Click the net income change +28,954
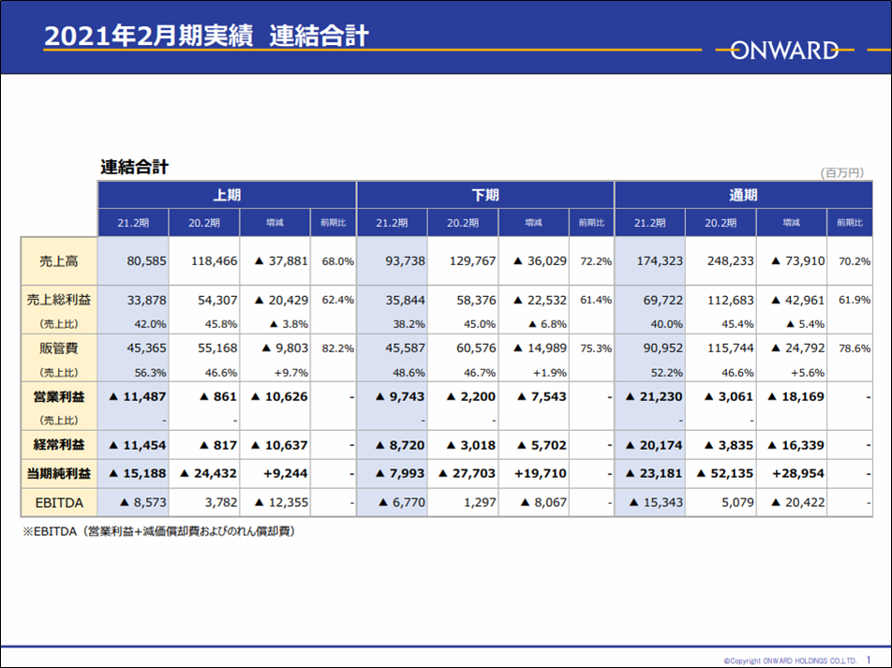The width and height of the screenshot is (892, 668). pos(797,473)
